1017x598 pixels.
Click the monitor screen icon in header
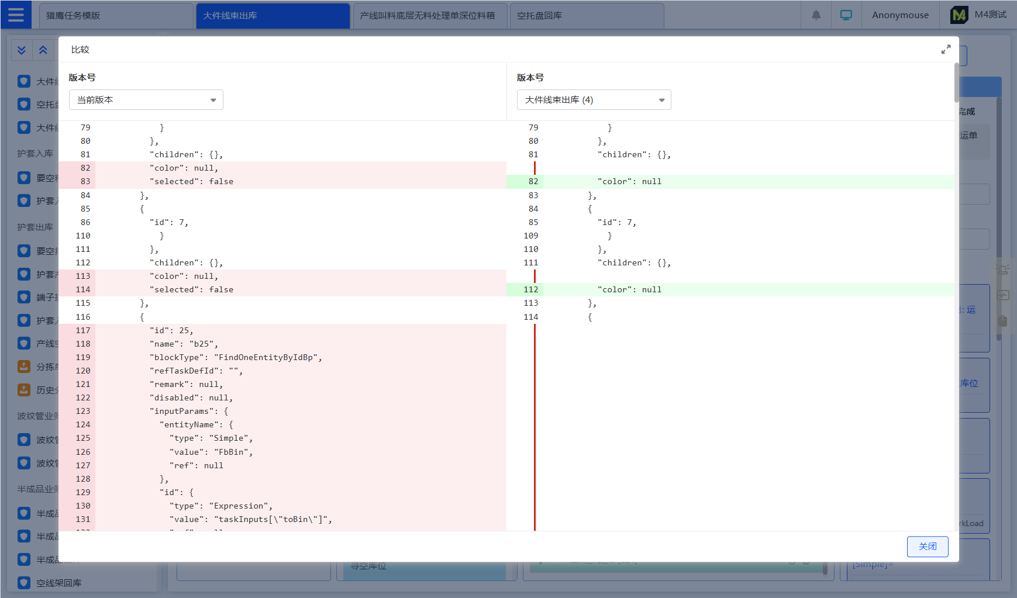pos(846,15)
